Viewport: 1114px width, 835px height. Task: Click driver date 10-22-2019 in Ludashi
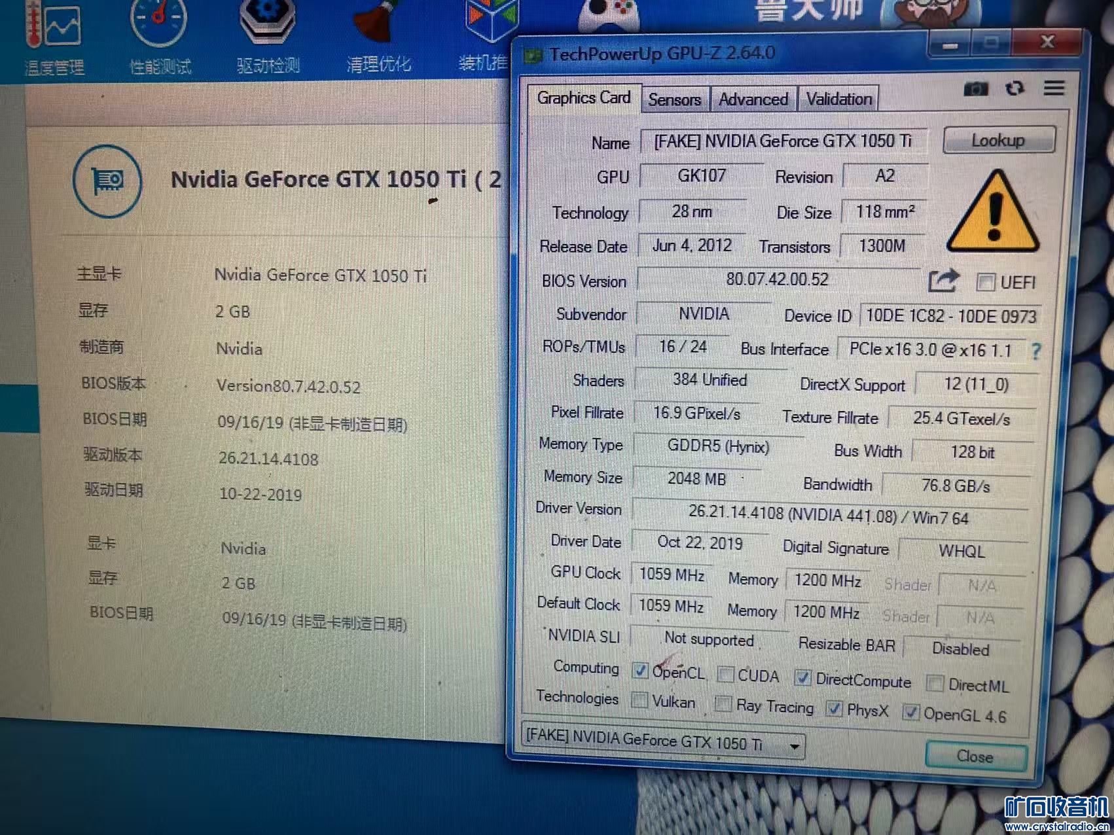261,495
